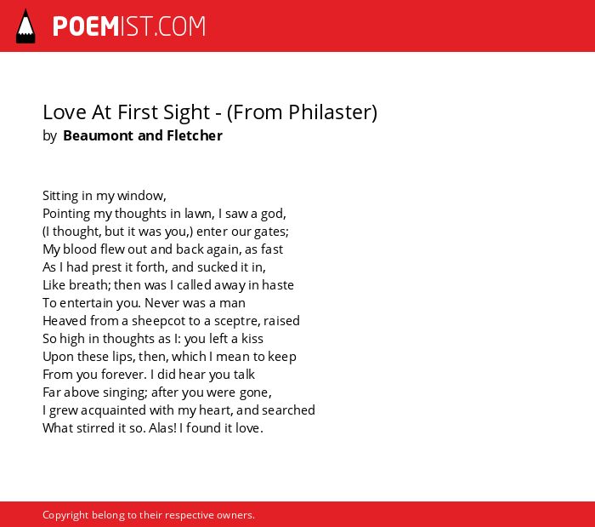Click the line "Heaved from a sheepcot to a sceptre"
This screenshot has width=595, height=527.
pyautogui.click(x=171, y=321)
